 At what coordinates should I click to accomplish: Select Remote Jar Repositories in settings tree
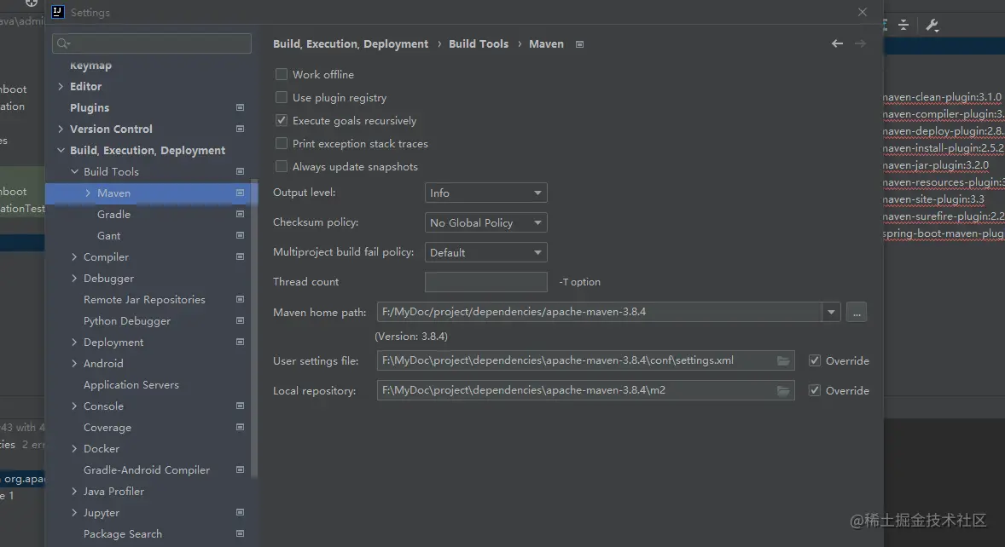[x=144, y=299]
